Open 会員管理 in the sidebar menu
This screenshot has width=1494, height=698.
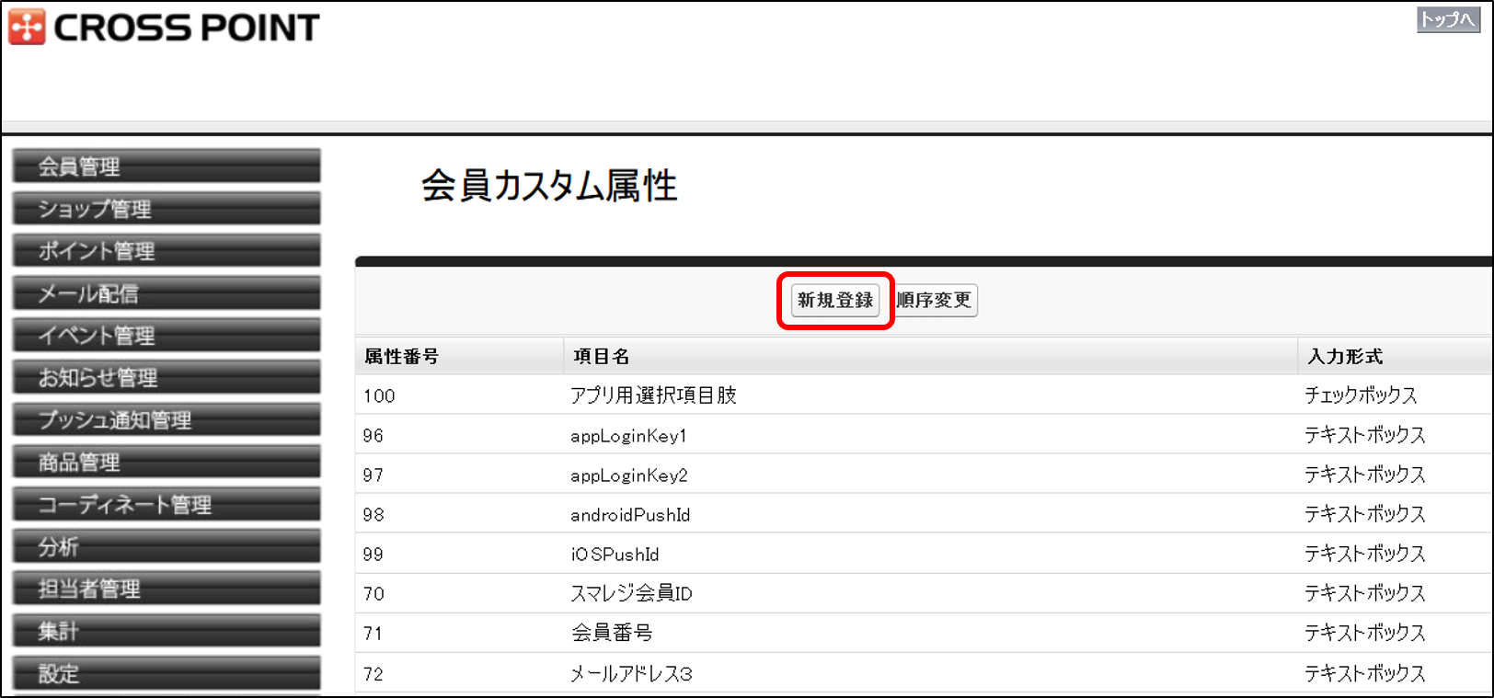(x=167, y=166)
